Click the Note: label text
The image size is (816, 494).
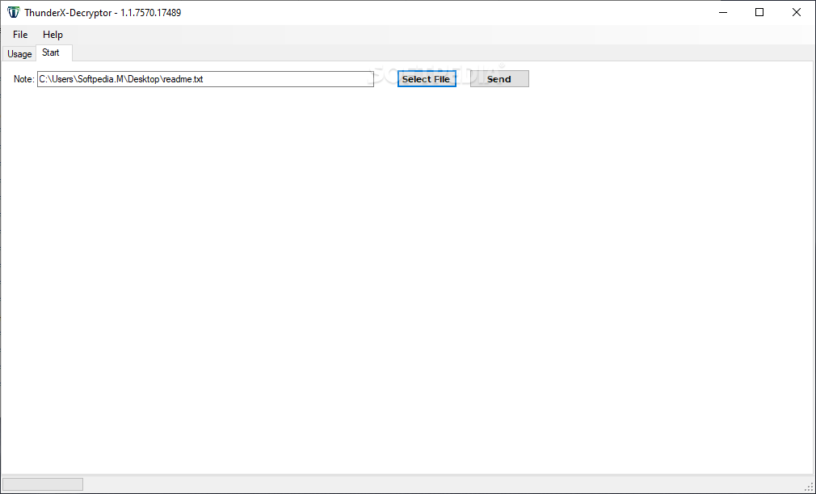pyautogui.click(x=24, y=79)
